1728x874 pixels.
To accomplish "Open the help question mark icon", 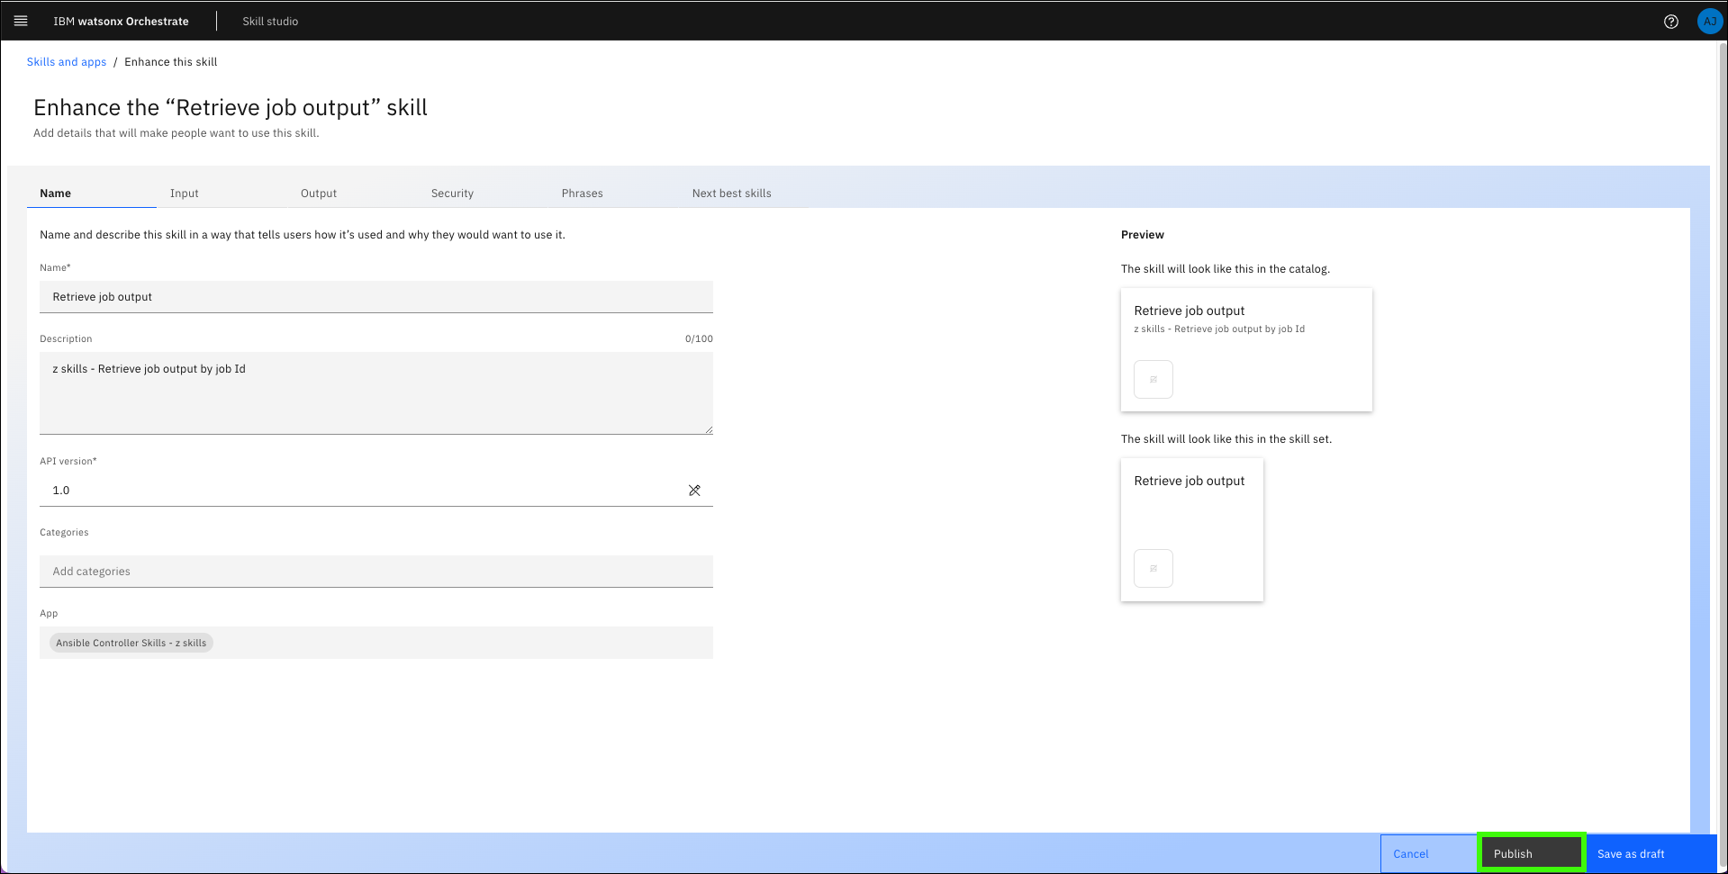I will tap(1670, 22).
